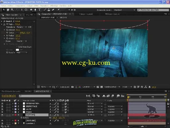The height and width of the screenshot is (128, 170).
Task: Hide the RAYONS layer eye
Action: tap(2, 115)
